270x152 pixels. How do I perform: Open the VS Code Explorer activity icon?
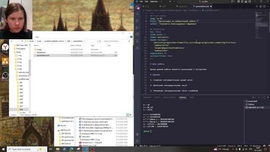coord(137,7)
